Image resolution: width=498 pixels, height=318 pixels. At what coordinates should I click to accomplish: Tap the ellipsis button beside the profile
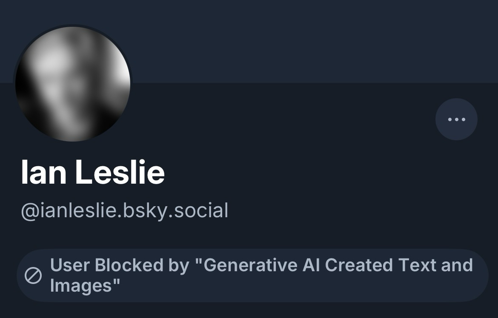[x=456, y=119]
